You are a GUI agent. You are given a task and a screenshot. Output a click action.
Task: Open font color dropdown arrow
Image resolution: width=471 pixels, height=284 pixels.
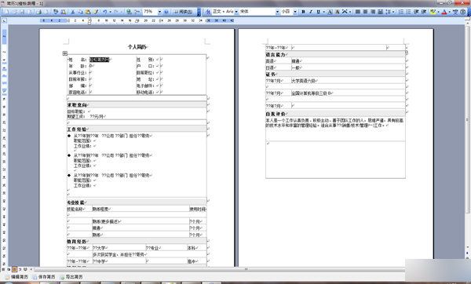click(x=449, y=12)
